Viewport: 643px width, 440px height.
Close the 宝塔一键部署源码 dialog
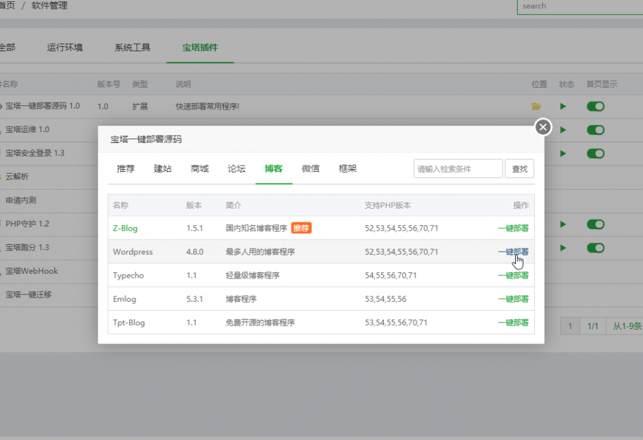pos(543,127)
